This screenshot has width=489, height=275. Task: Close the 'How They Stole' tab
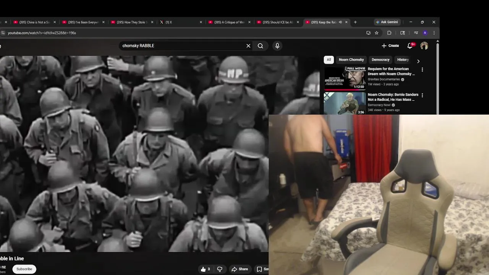point(152,22)
